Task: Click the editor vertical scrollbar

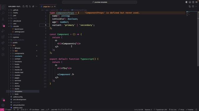Action: [x=198, y=38]
